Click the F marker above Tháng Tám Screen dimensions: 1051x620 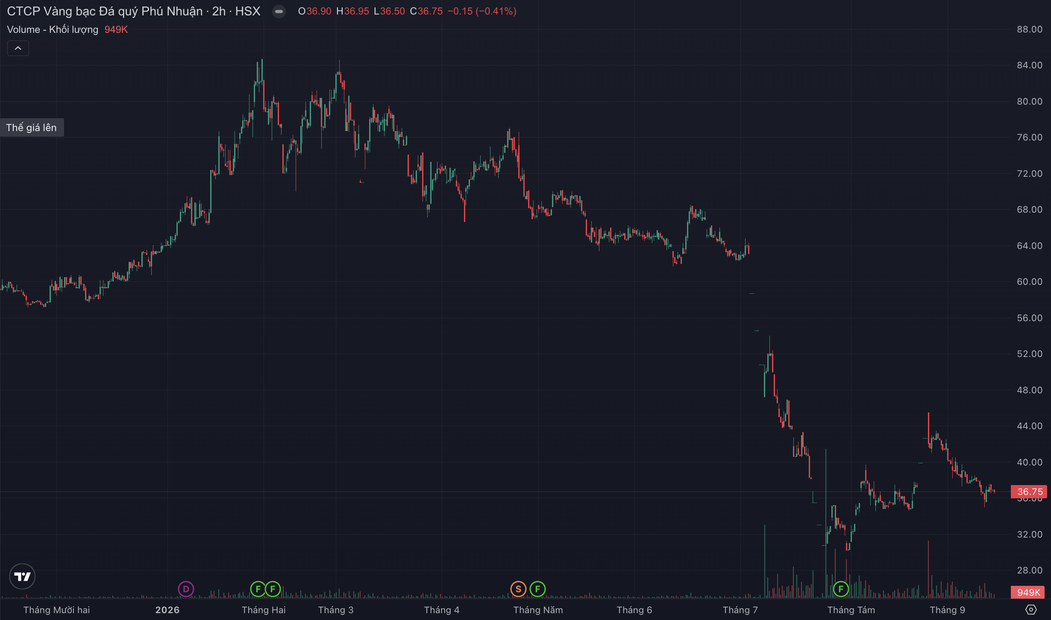841,589
